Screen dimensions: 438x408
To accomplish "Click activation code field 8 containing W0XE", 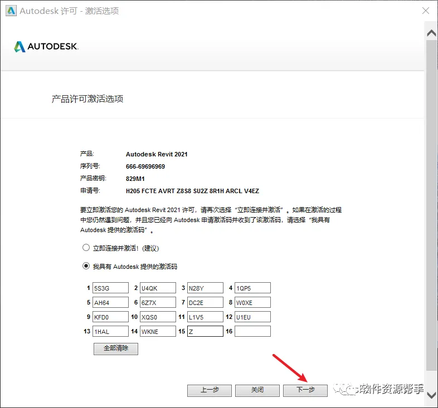I will [252, 302].
